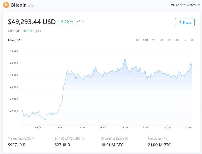Image resolution: width=202 pixels, height=154 pixels.
Task: Click the 1.00 BTC value
Action: point(14,31)
